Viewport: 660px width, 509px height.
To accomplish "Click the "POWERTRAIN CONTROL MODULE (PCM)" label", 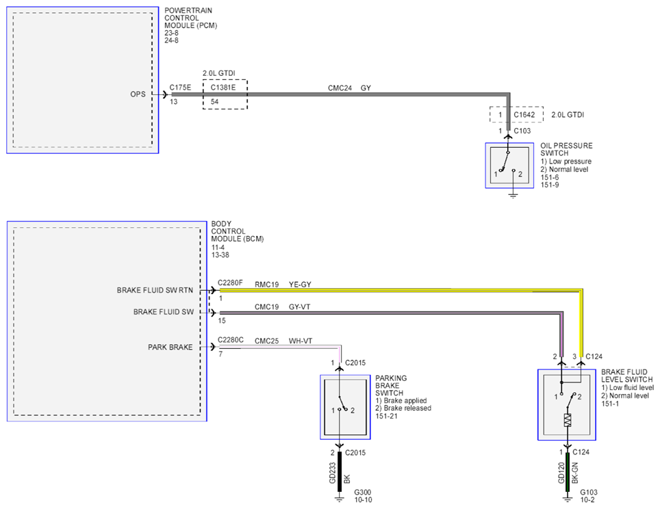I will click(x=191, y=18).
